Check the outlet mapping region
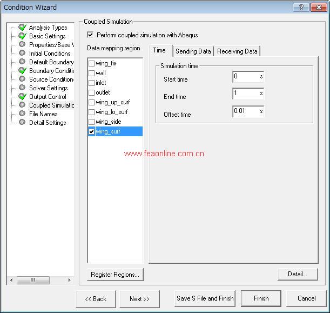This screenshot has width=330, height=313. (x=91, y=92)
